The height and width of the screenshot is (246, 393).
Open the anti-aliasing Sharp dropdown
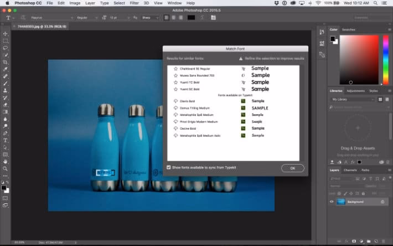[151, 18]
